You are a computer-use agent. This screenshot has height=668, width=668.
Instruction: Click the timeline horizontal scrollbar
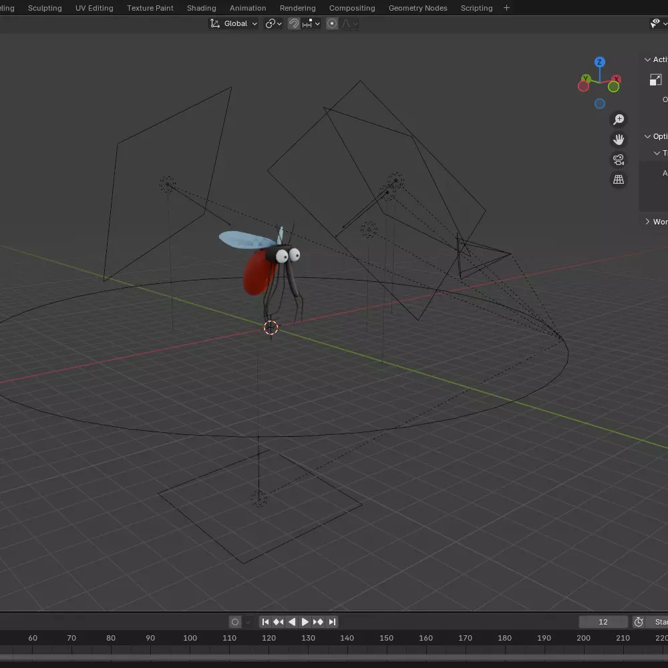(334, 658)
